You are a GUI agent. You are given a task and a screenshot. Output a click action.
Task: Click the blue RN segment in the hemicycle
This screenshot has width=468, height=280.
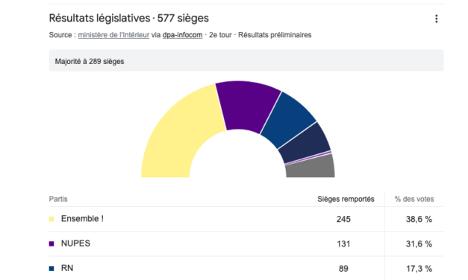287,121
